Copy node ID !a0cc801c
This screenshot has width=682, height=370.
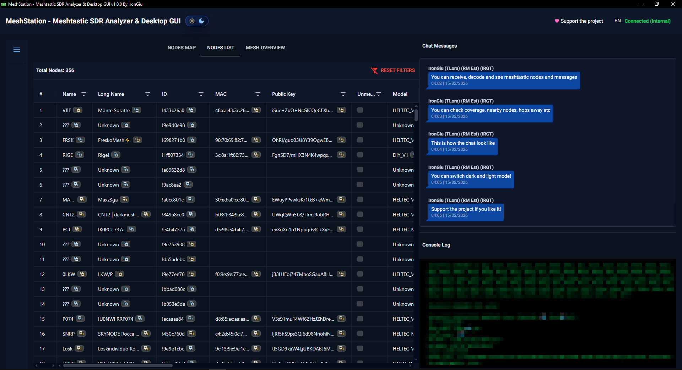click(190, 199)
